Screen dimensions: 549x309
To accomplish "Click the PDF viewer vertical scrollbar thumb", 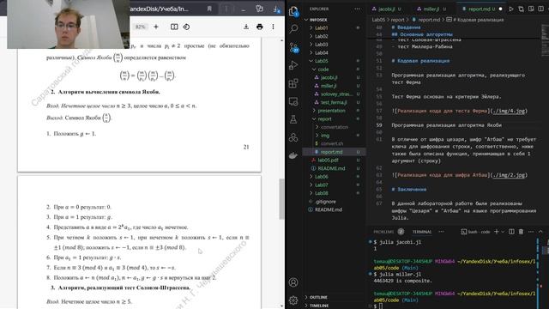I will pos(281,199).
